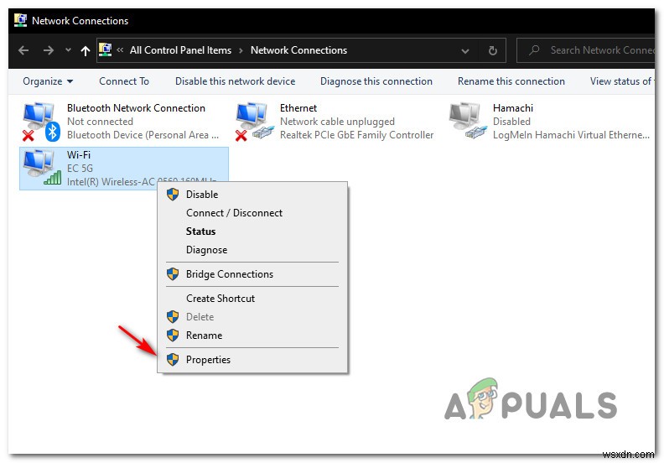Viewport: 664px width, 463px height.
Task: Click All Control Panel Items breadcrumb
Action: pos(180,50)
